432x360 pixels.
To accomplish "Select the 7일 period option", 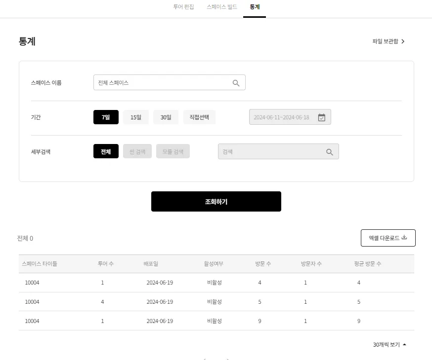I will (106, 117).
